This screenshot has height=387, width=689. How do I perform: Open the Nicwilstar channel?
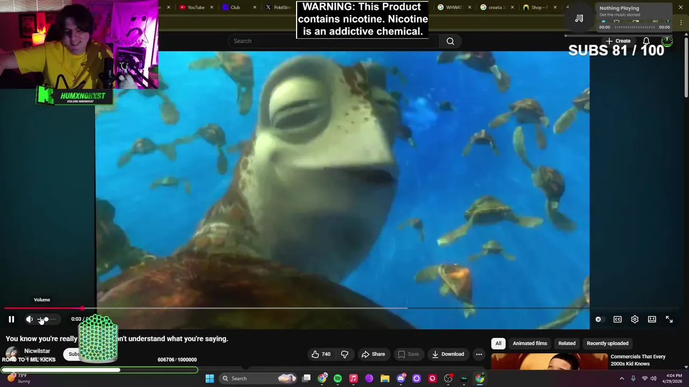tap(37, 351)
